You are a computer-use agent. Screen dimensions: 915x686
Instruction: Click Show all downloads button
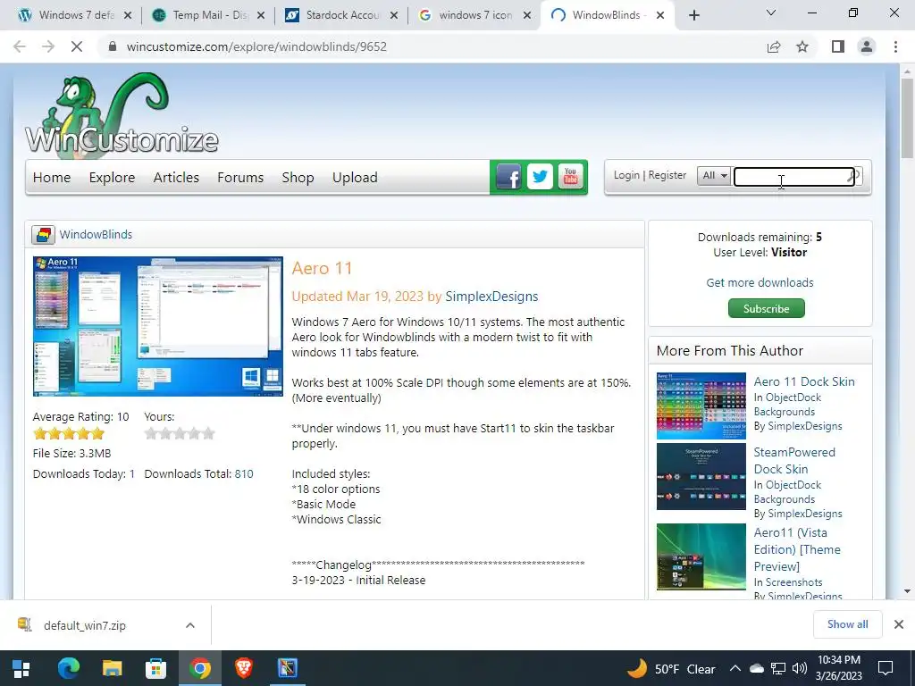coord(847,624)
